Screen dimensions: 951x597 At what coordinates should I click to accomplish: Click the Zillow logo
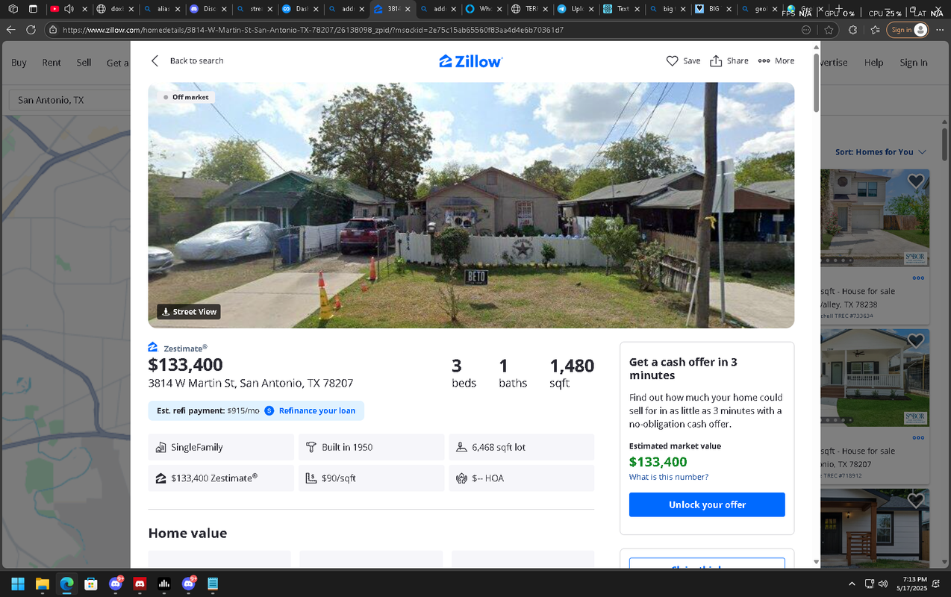[x=471, y=61]
